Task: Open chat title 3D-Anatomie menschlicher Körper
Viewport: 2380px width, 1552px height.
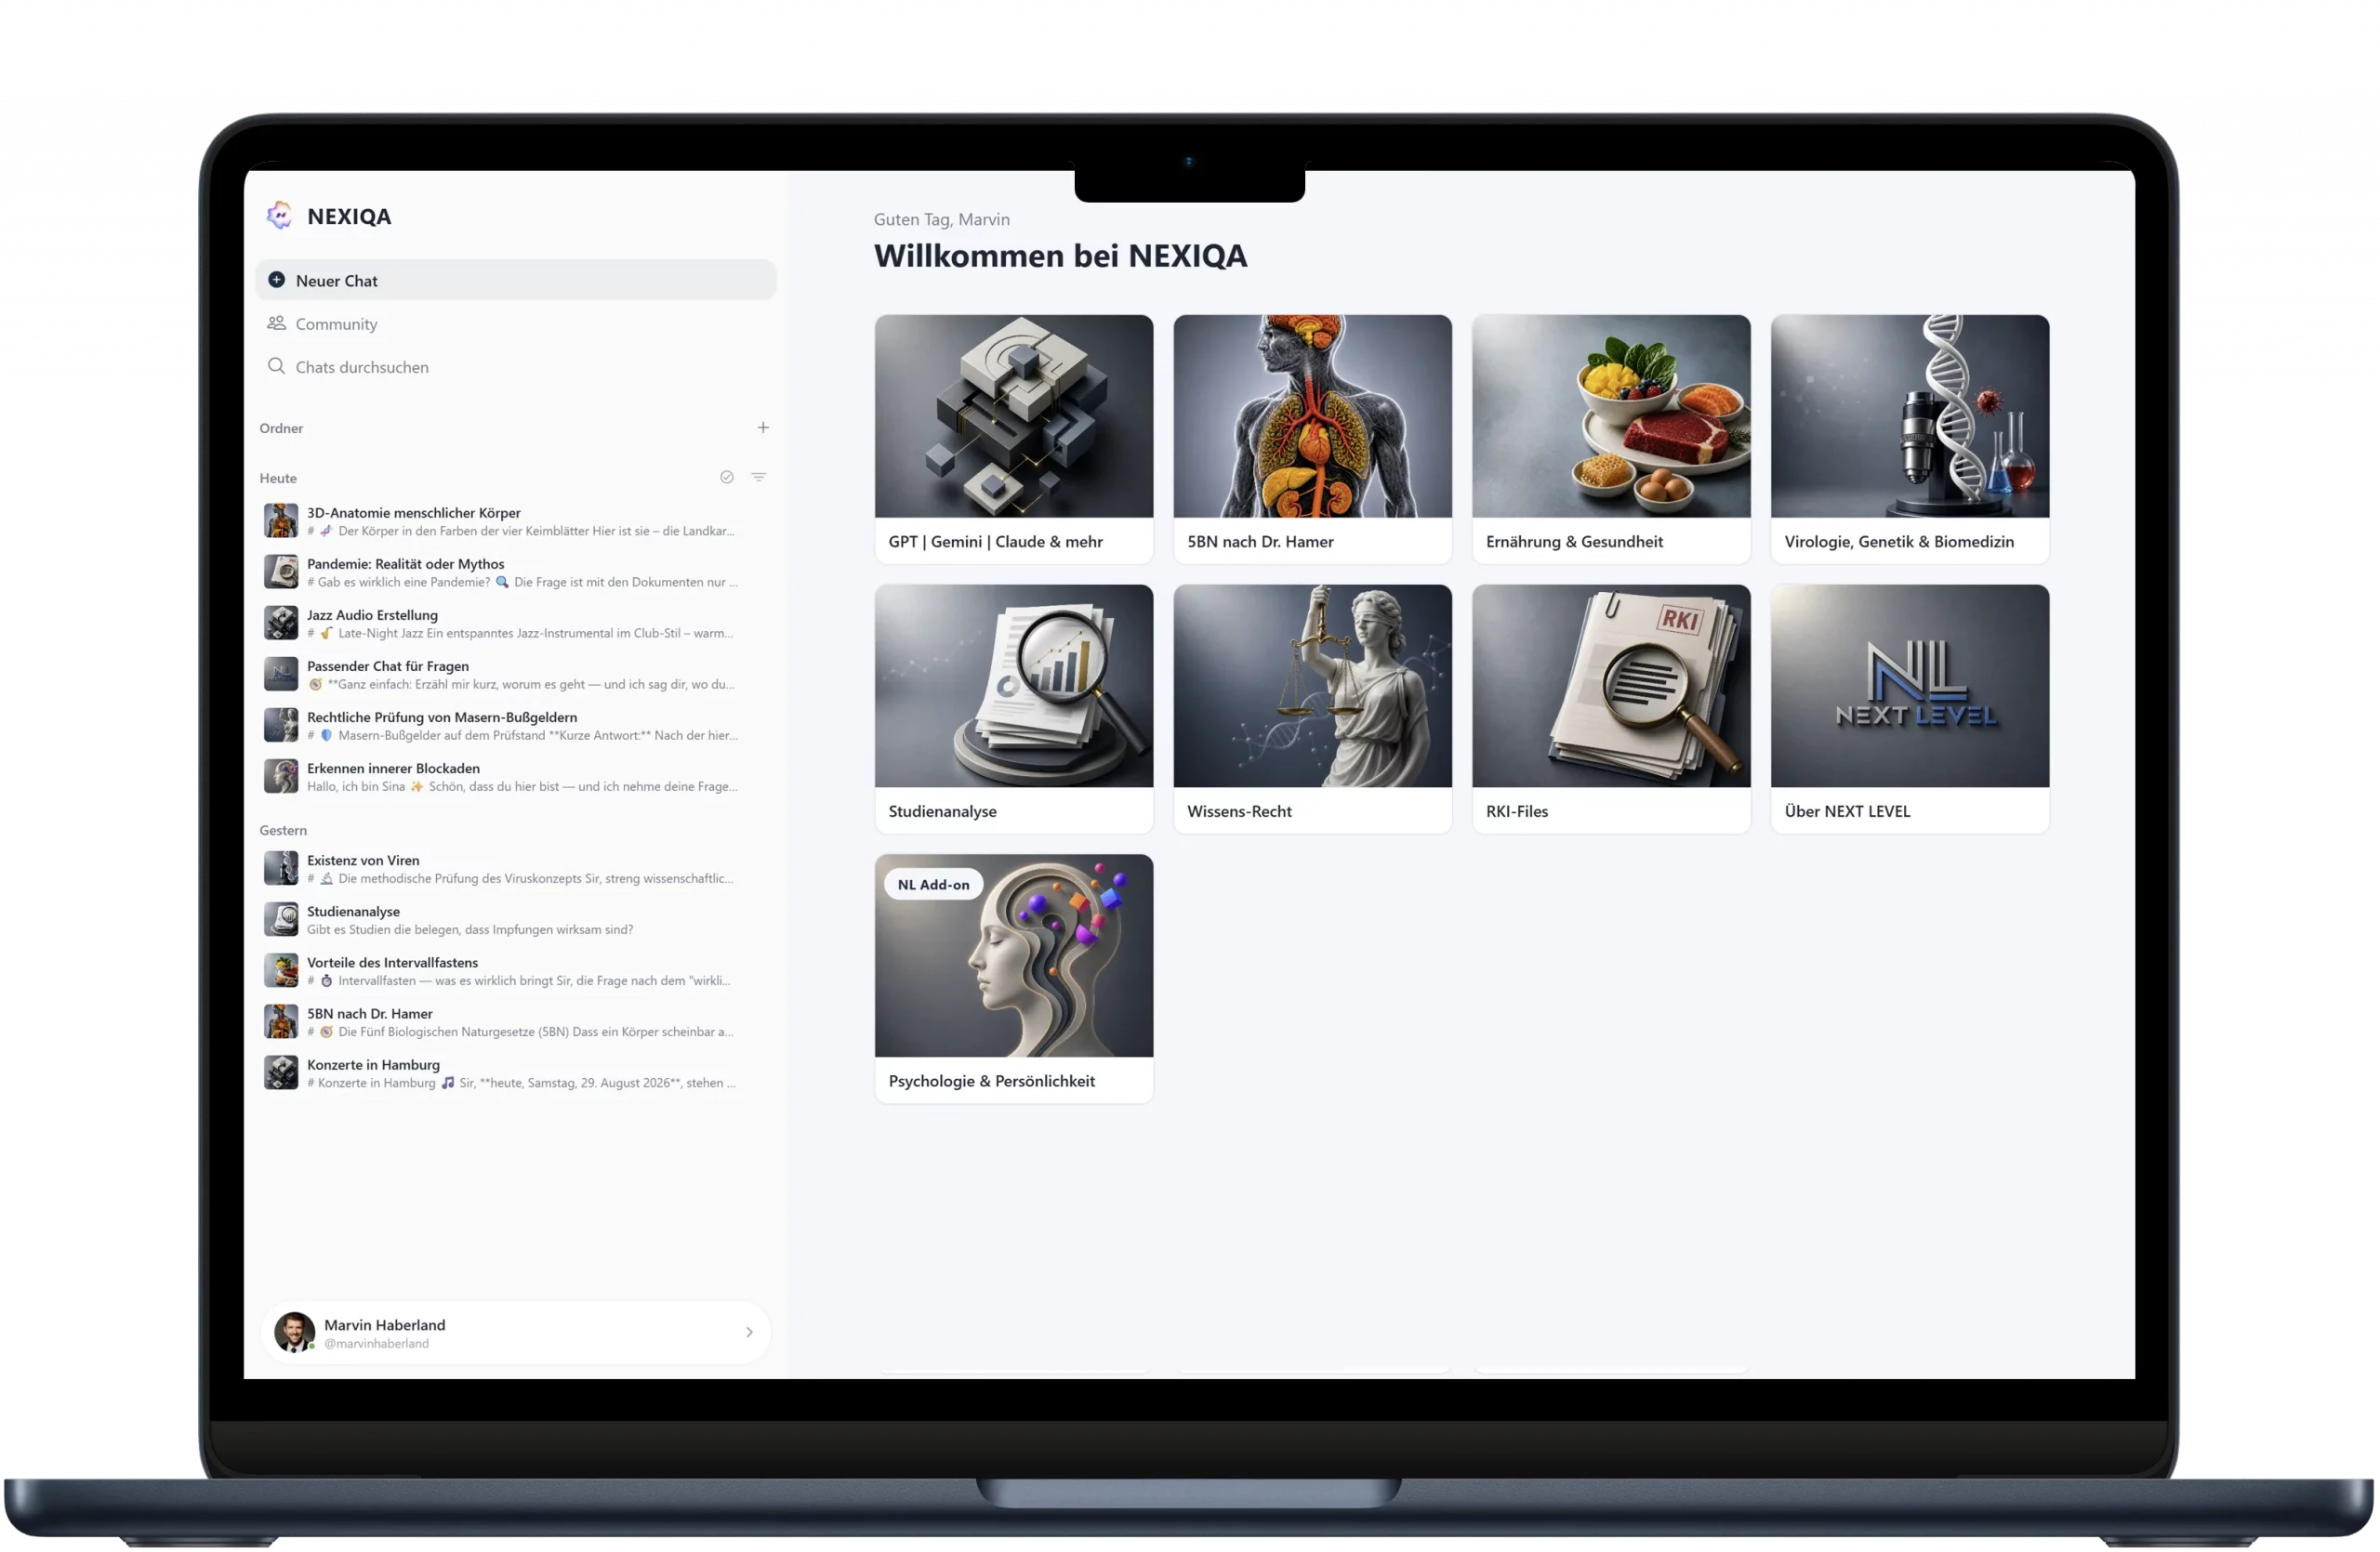Action: pyautogui.click(x=414, y=513)
